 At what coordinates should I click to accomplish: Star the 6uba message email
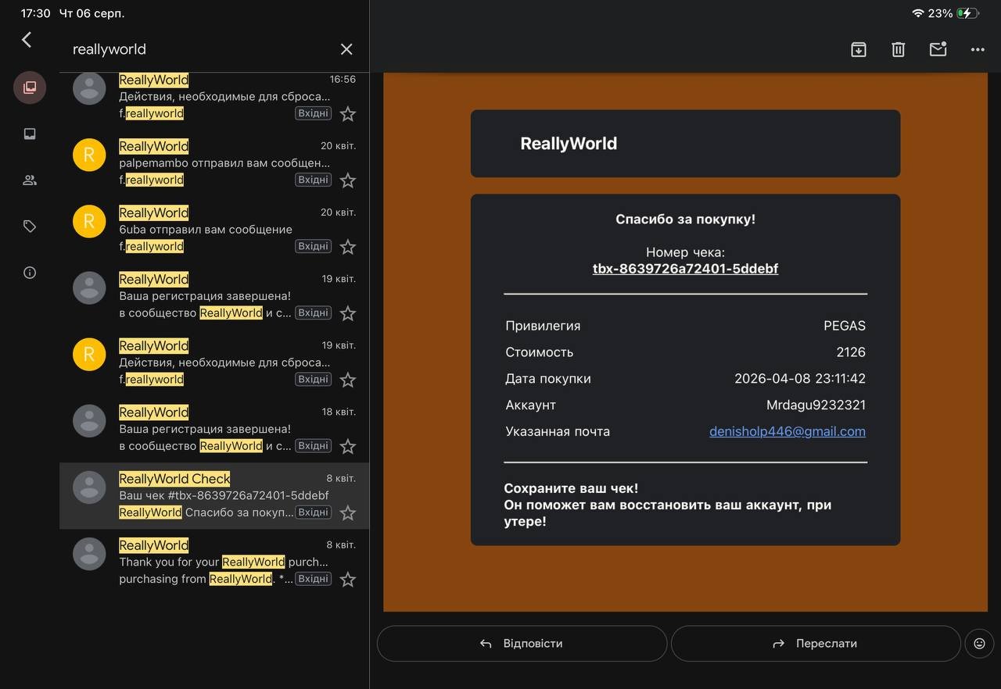(348, 247)
